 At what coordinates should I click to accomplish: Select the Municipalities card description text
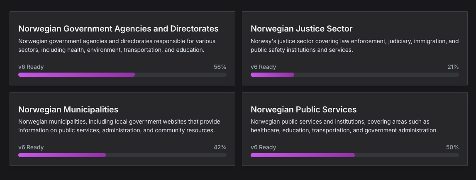(x=119, y=126)
